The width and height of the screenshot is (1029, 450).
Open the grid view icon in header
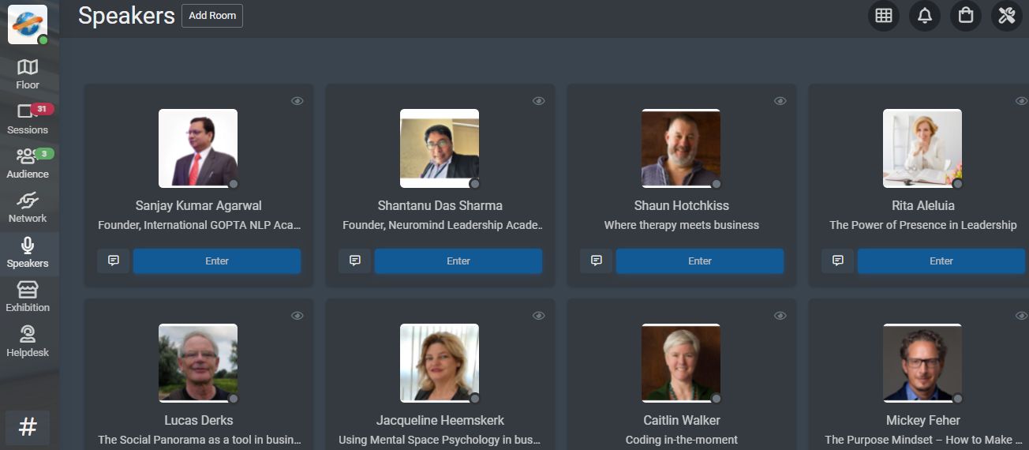pos(884,16)
